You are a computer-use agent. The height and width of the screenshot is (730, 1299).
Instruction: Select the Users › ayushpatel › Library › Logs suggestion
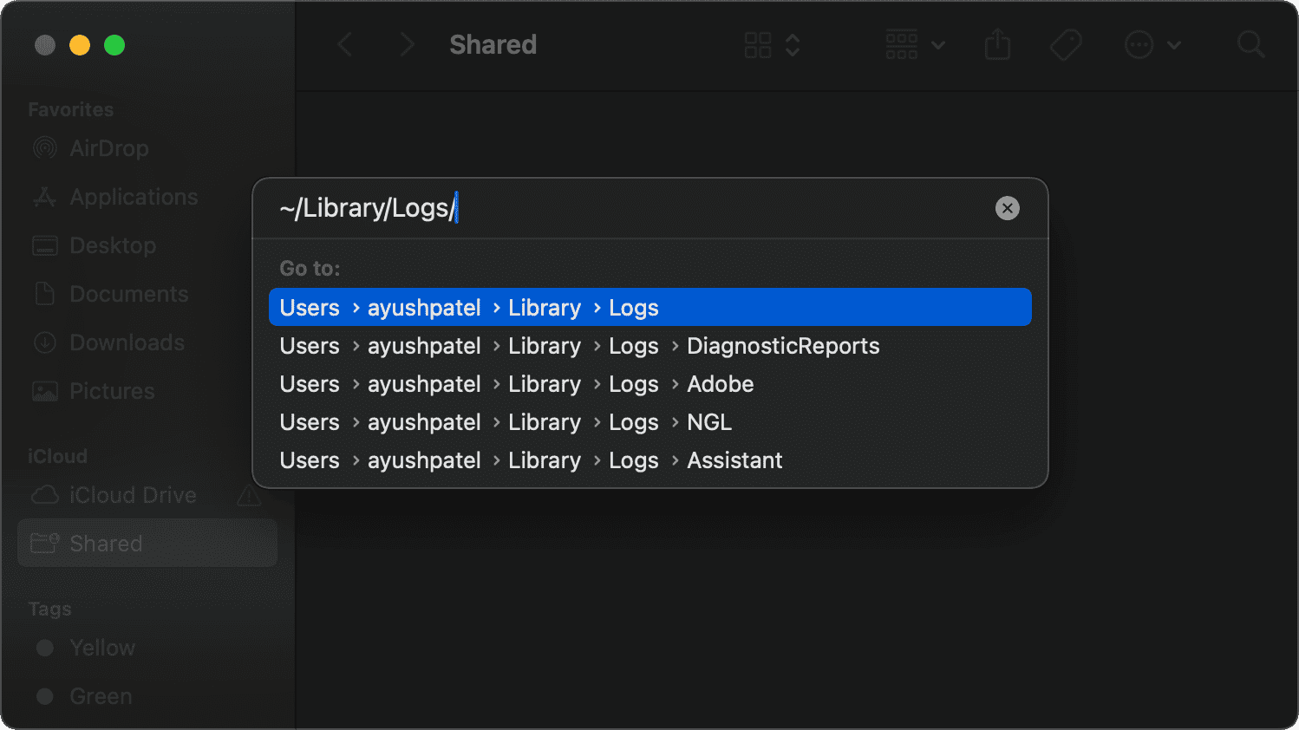tap(649, 308)
